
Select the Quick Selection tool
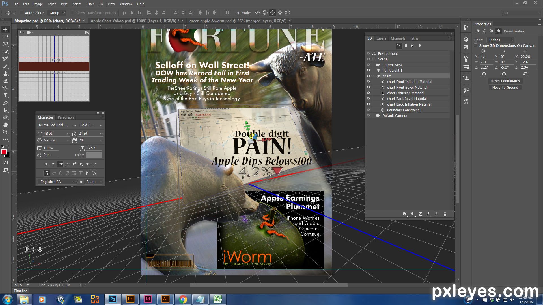tap(5, 51)
